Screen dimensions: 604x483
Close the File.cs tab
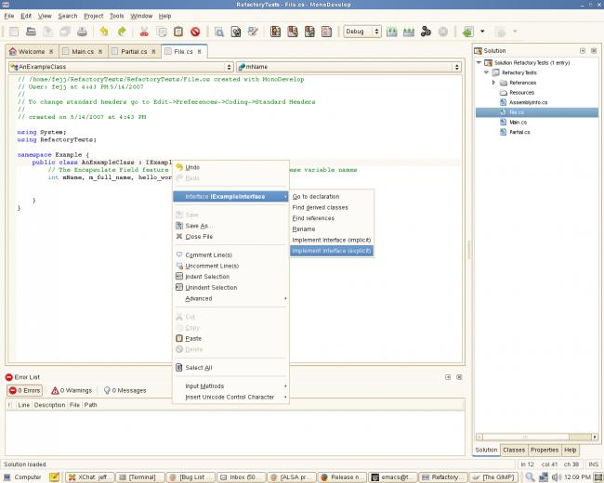click(x=200, y=52)
